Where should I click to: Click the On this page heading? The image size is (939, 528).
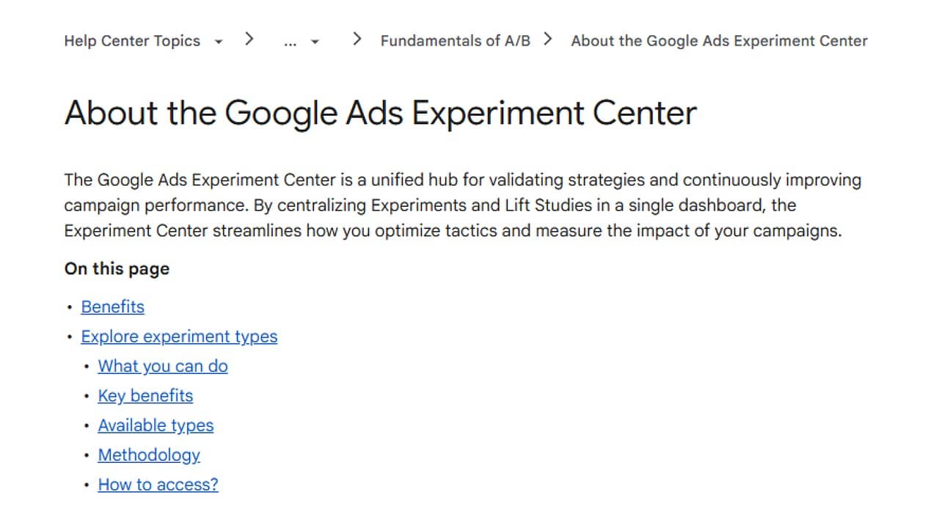click(x=117, y=269)
